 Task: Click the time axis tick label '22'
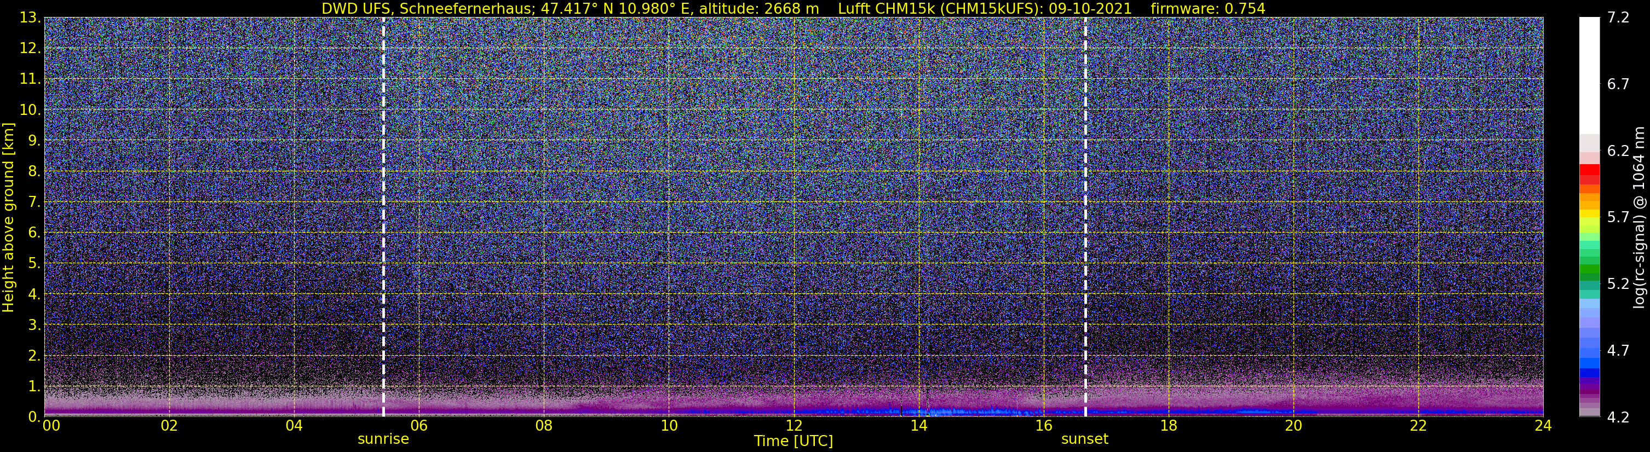(x=1418, y=426)
